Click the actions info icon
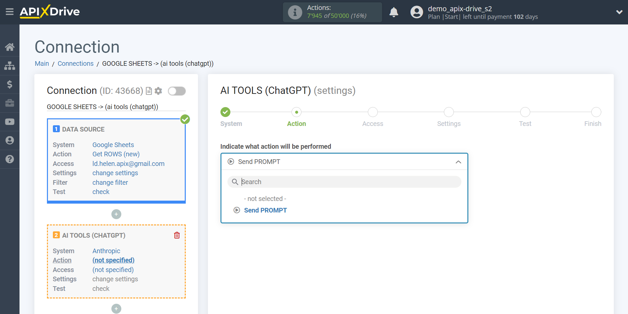This screenshot has height=314, width=628. point(295,12)
